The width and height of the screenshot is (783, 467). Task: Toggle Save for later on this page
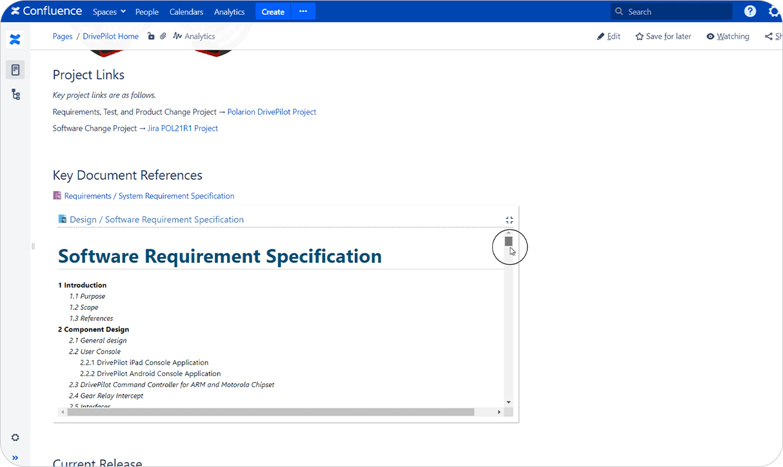[x=663, y=36]
